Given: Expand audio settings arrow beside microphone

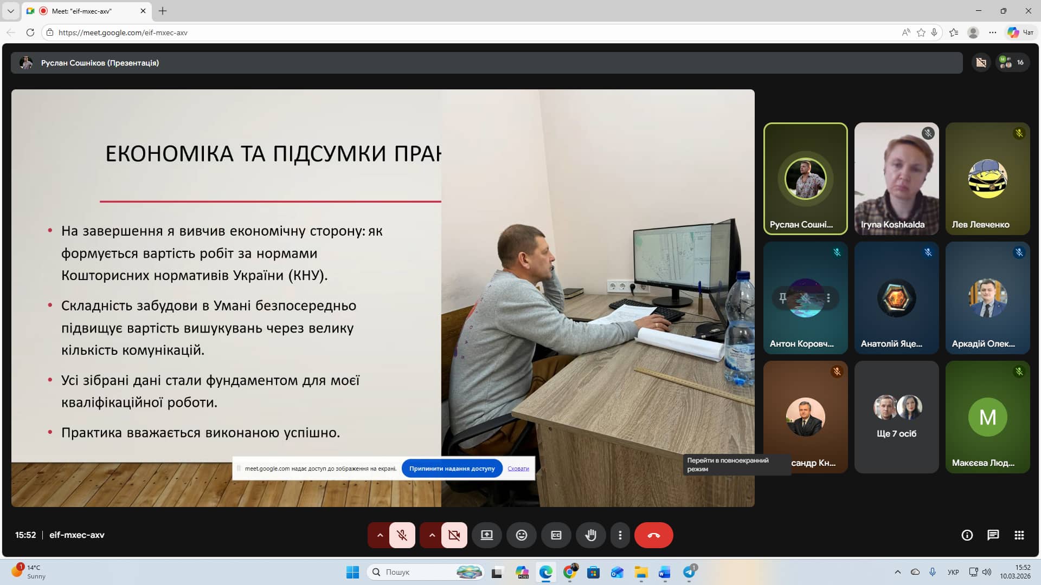Looking at the screenshot, I should [x=380, y=535].
